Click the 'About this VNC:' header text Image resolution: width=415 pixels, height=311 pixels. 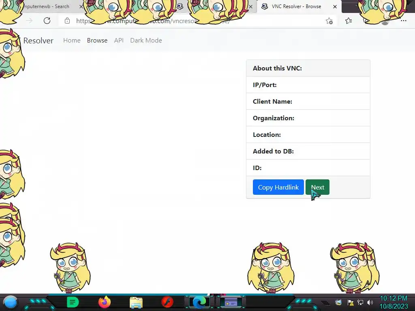[277, 68]
